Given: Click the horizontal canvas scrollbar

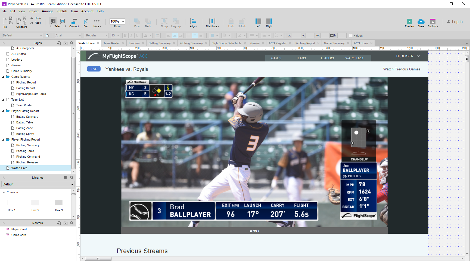Looking at the screenshot, I should click(x=98, y=259).
